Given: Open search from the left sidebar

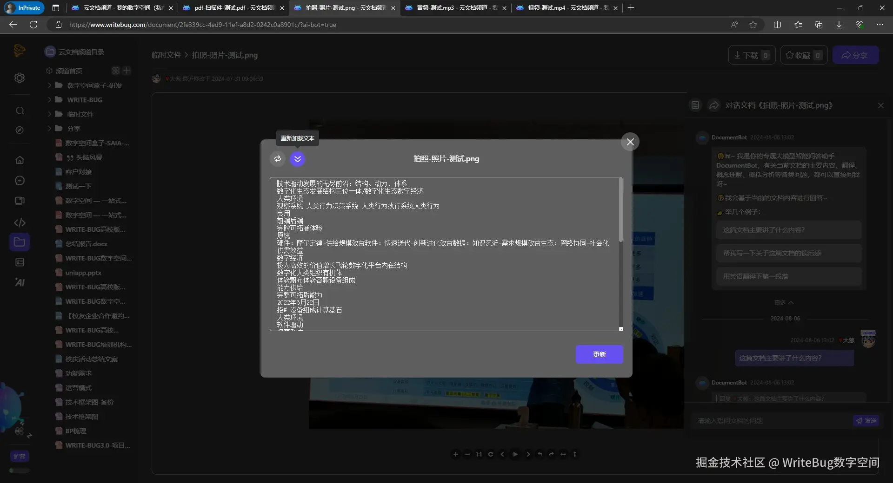Looking at the screenshot, I should [20, 111].
